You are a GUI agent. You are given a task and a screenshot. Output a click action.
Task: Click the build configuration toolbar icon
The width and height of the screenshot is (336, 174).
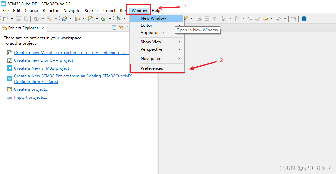[36, 19]
